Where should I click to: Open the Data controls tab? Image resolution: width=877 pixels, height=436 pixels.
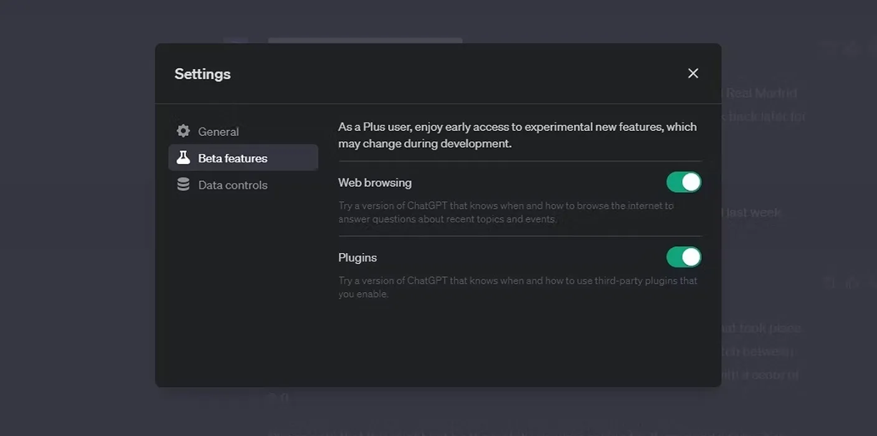tap(243, 185)
